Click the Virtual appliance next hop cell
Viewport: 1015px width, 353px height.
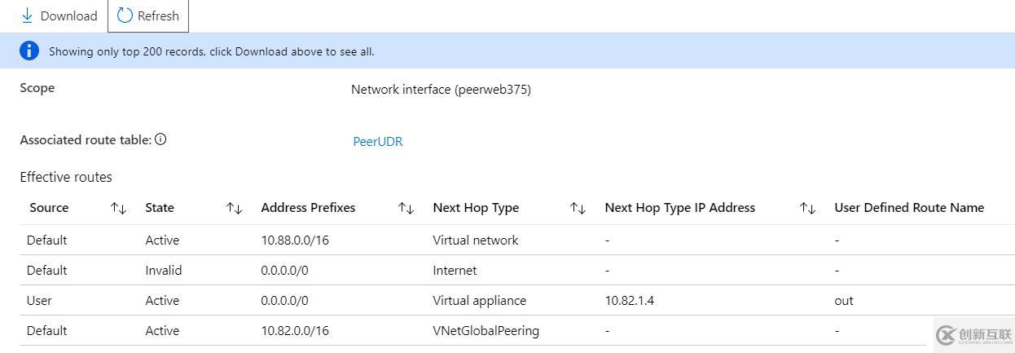480,301
